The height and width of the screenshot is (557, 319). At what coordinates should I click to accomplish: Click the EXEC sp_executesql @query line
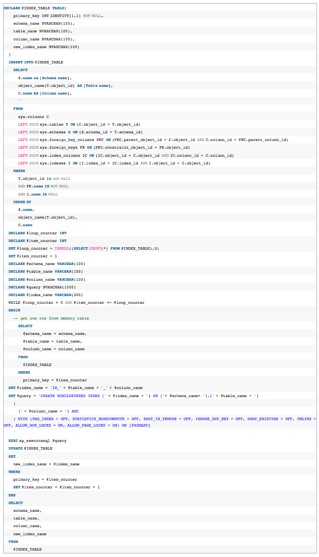(x=38, y=441)
